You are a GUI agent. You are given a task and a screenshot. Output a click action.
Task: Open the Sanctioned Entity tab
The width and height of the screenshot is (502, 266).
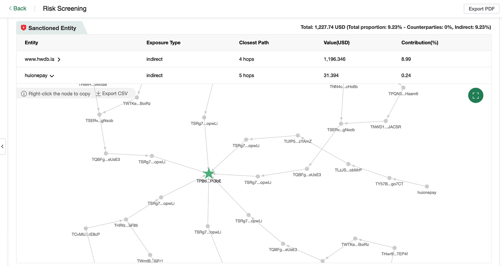click(52, 28)
